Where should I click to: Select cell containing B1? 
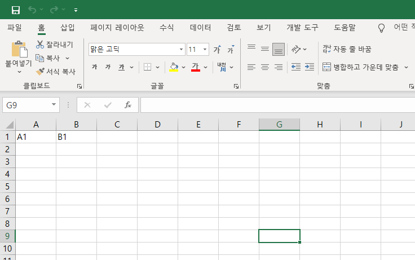tap(76, 137)
